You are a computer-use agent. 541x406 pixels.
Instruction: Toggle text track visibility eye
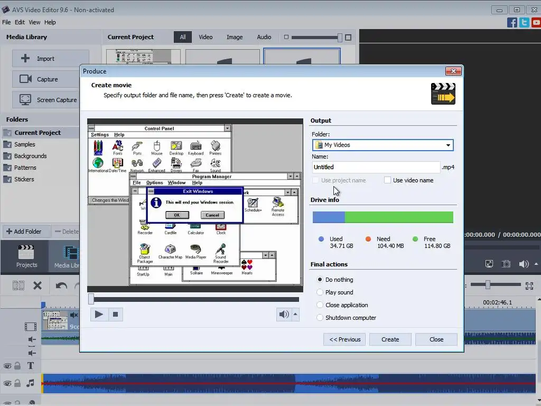pyautogui.click(x=7, y=366)
